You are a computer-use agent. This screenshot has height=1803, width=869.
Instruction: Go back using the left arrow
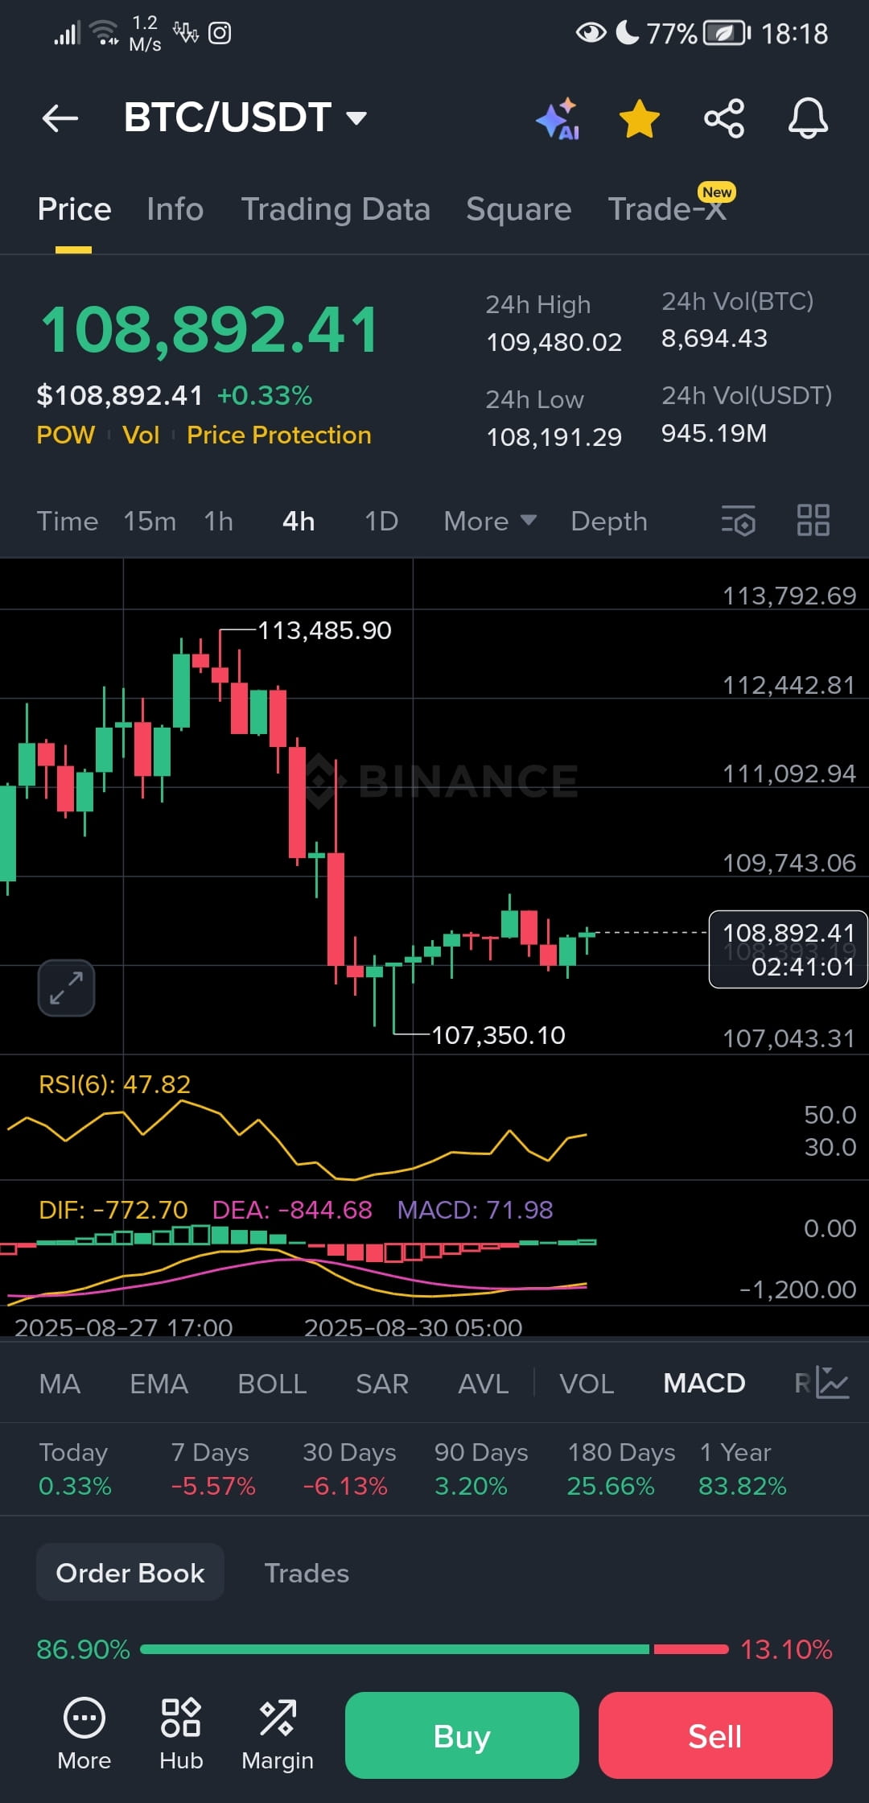tap(60, 118)
